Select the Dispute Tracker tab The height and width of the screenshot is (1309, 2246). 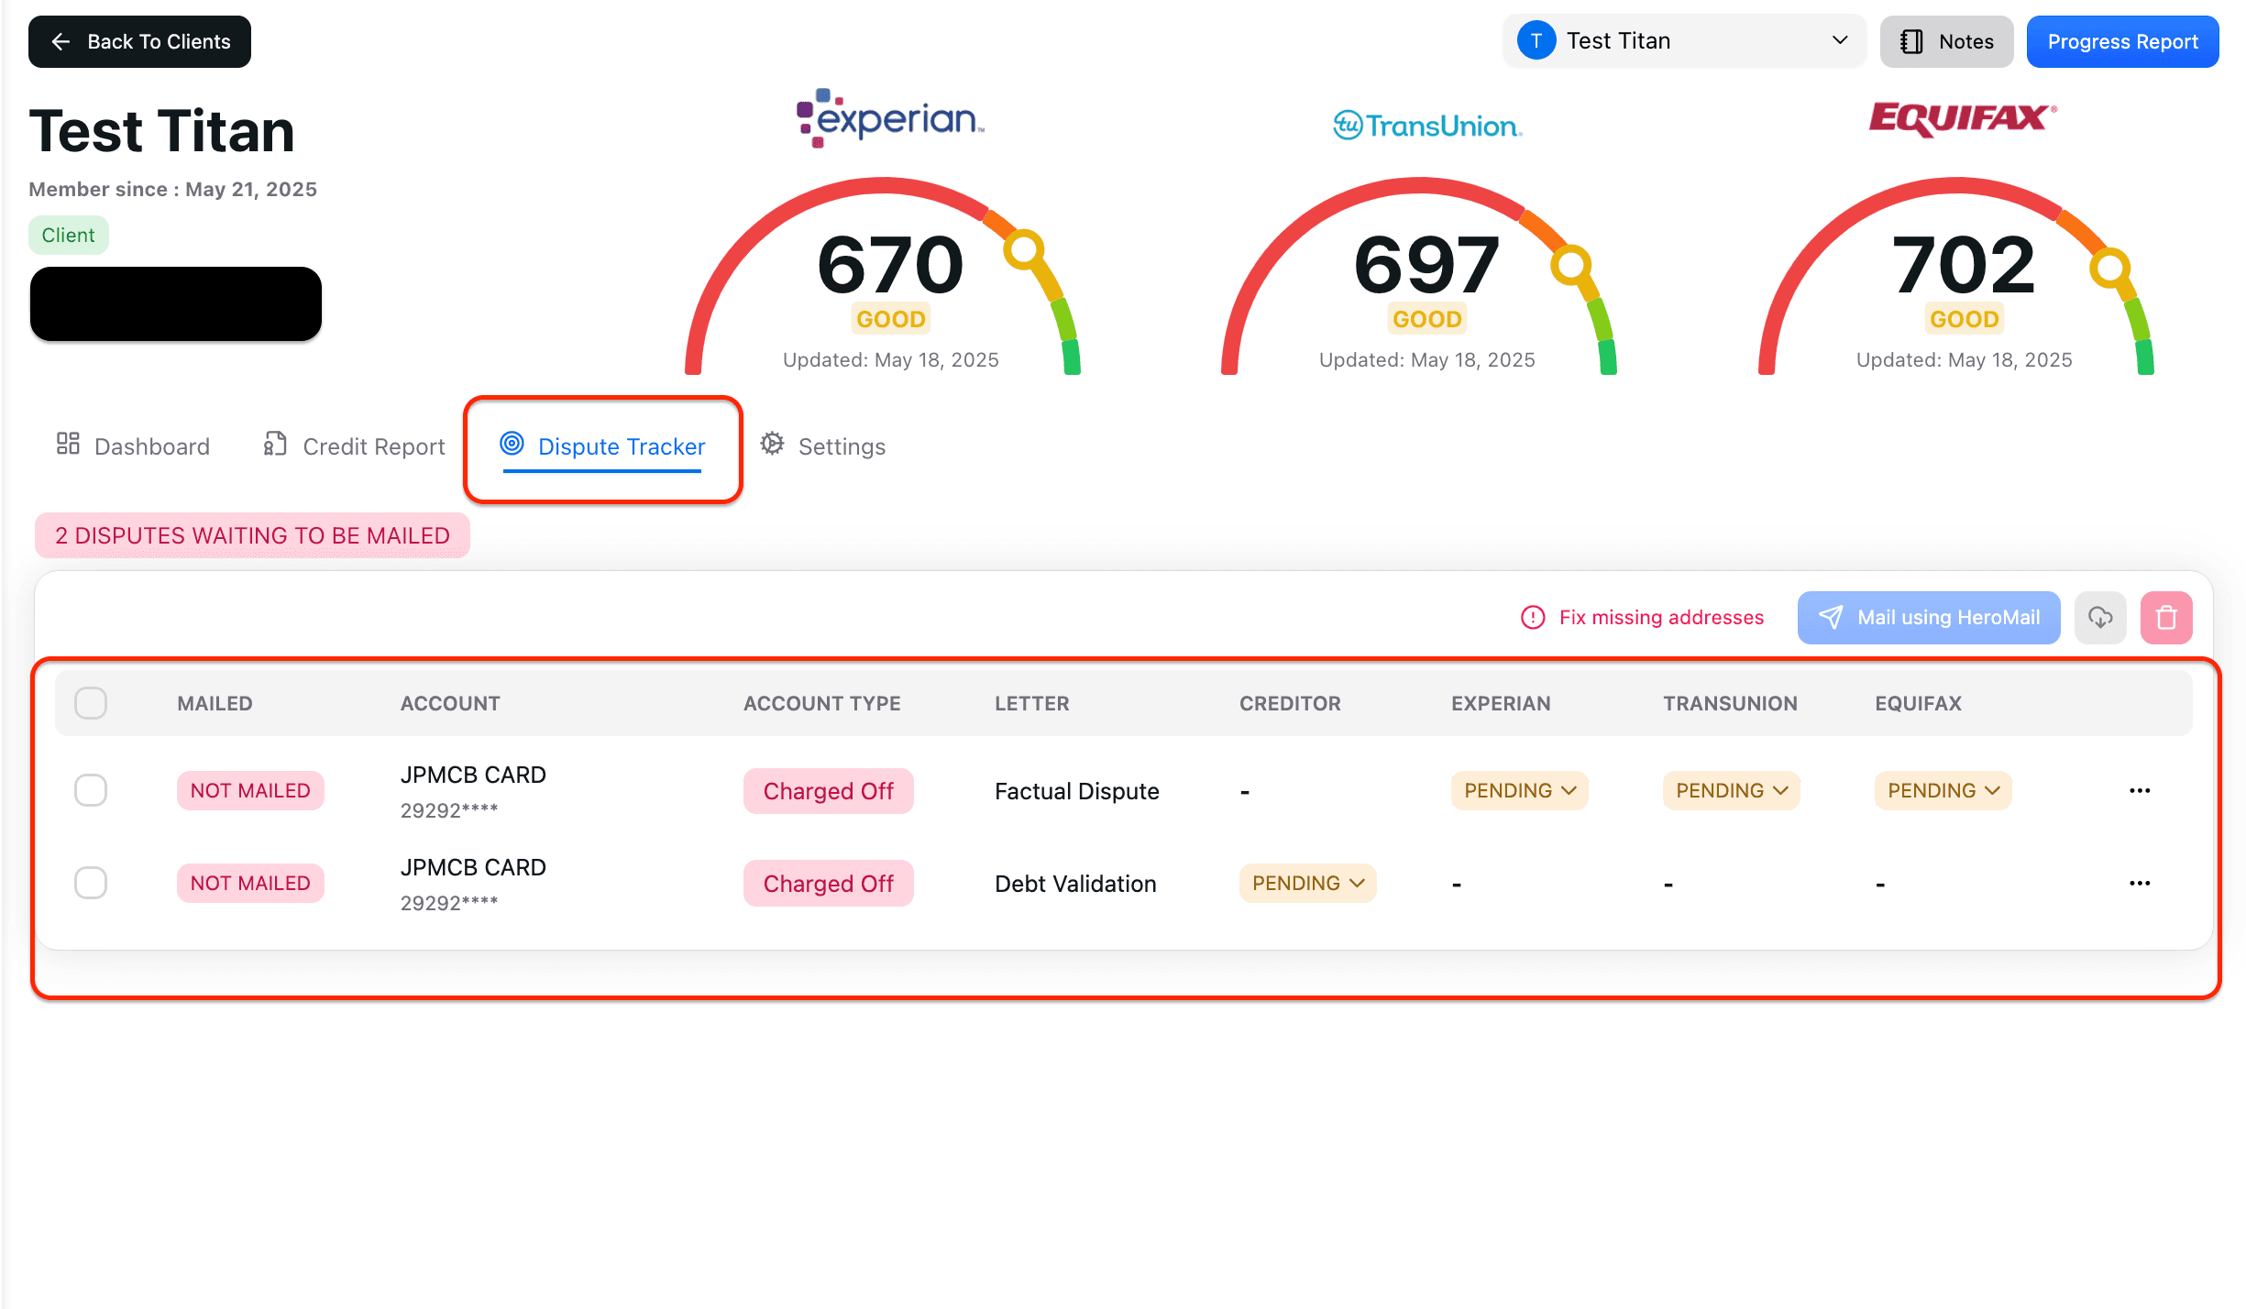[x=603, y=446]
